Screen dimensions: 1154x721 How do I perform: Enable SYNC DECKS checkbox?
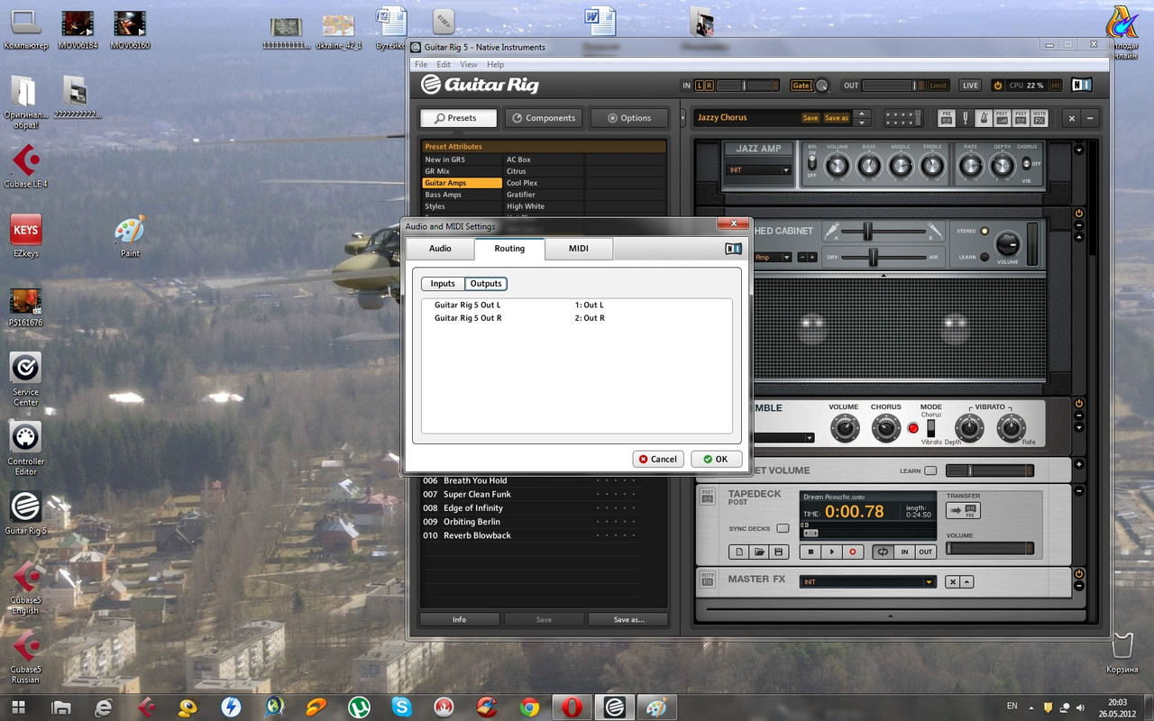click(783, 528)
